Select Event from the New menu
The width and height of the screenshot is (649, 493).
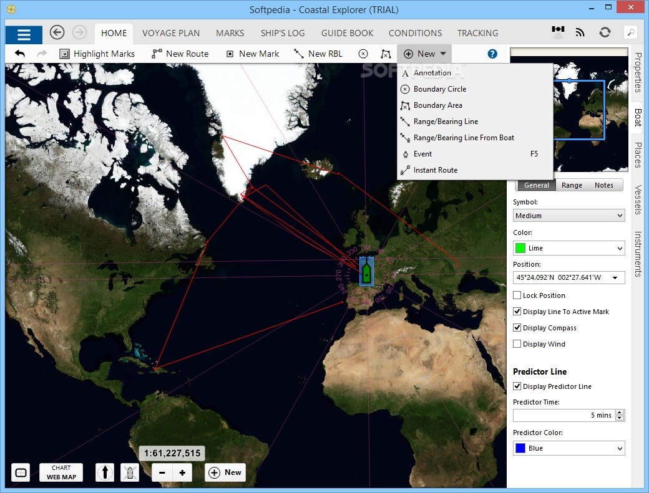click(x=475, y=154)
